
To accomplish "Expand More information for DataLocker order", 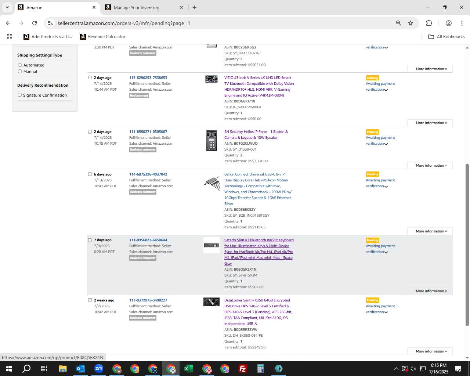I will (430, 351).
